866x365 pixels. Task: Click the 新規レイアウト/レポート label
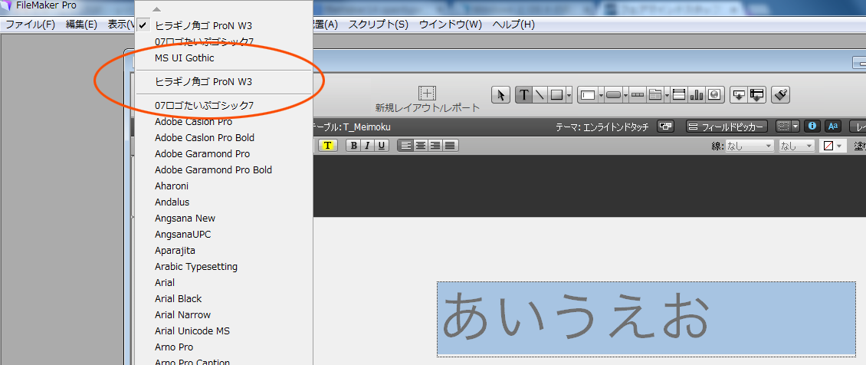click(x=428, y=107)
